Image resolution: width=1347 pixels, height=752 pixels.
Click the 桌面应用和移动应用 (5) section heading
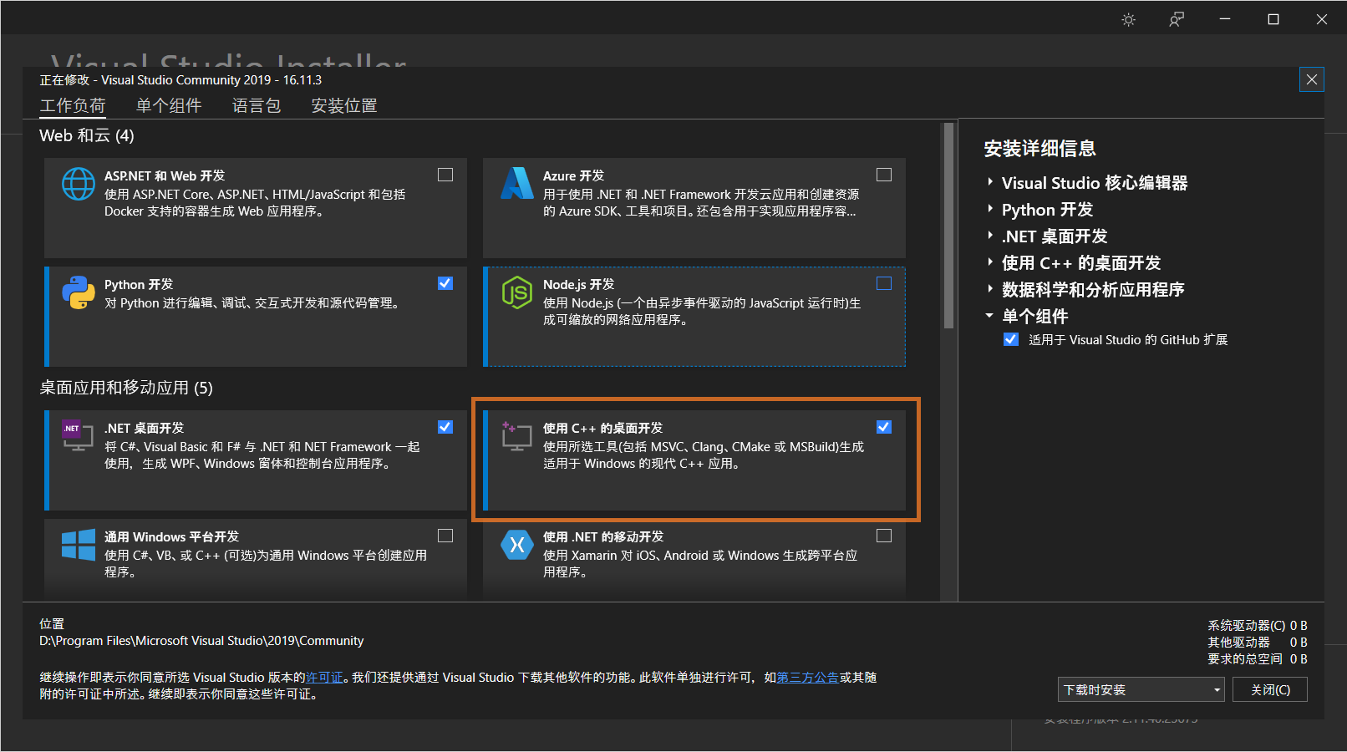[126, 388]
